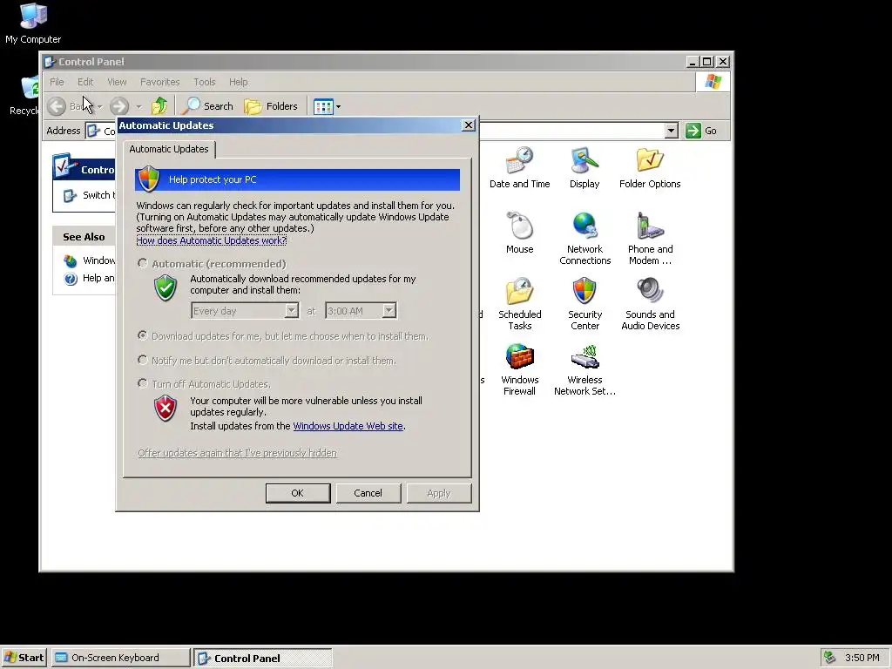Select the Automatic (recommended) radio button
The image size is (892, 669).
pos(143,263)
